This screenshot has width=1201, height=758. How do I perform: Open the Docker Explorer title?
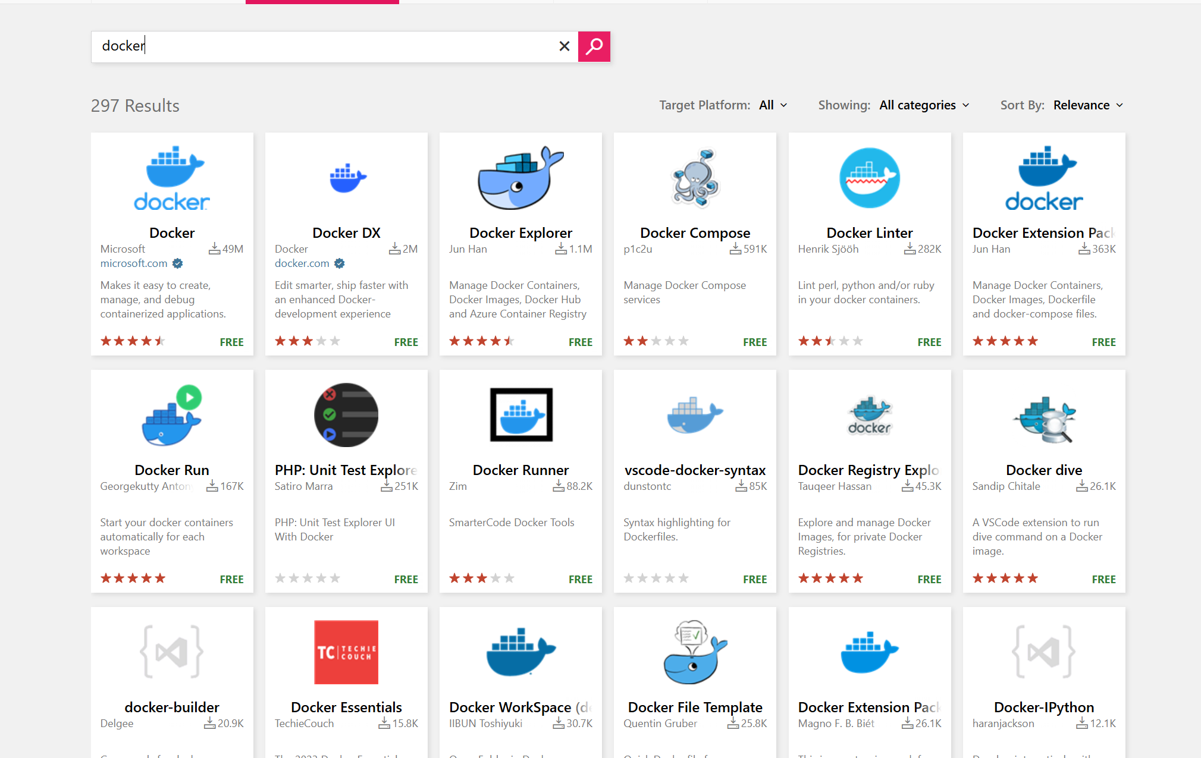click(x=520, y=232)
